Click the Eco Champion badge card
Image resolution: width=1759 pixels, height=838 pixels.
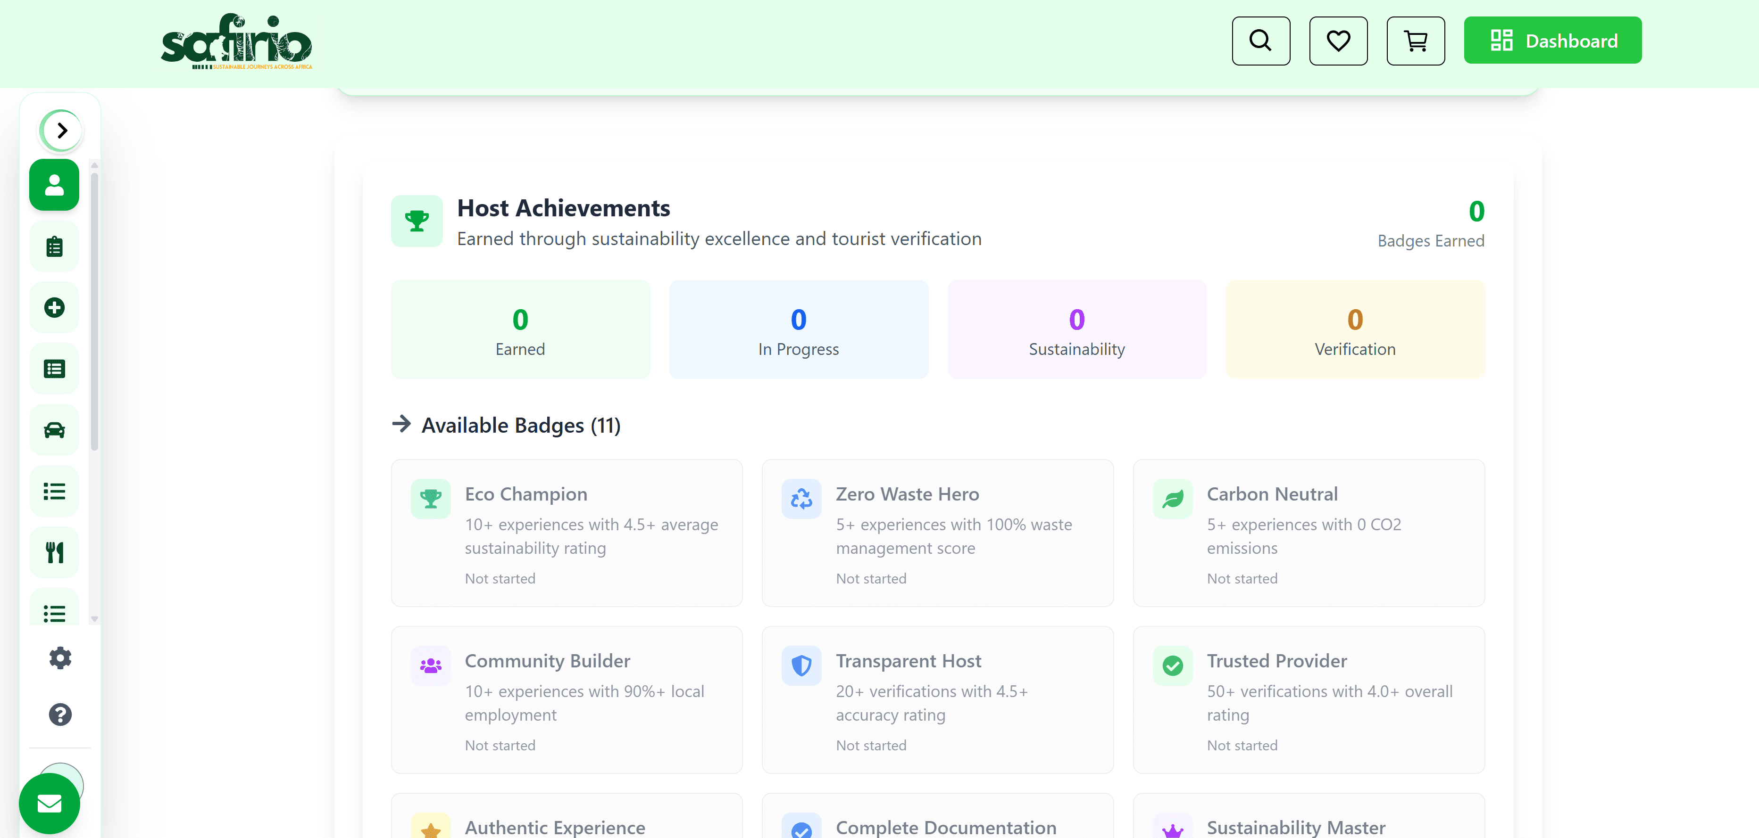[x=566, y=533]
